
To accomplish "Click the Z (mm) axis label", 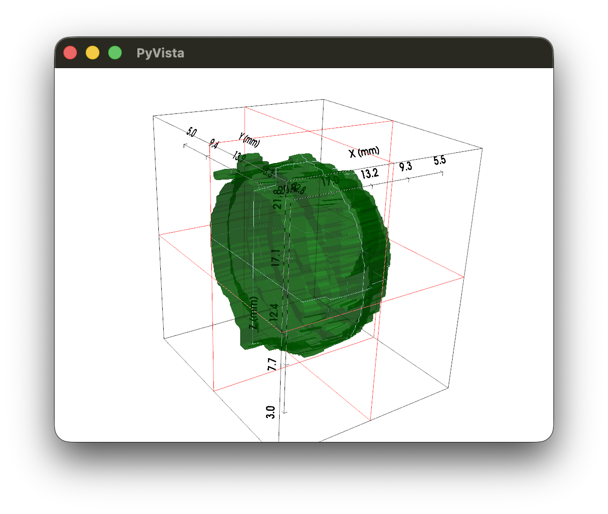I will pyautogui.click(x=253, y=313).
